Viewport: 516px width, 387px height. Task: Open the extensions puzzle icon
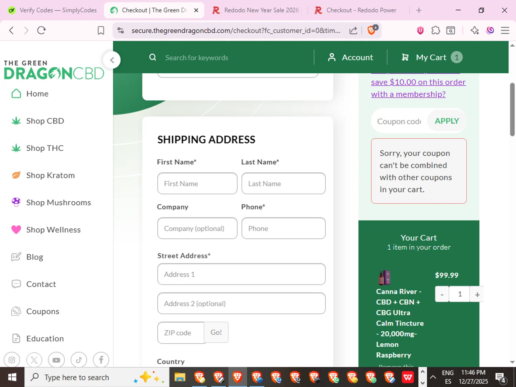pos(436,30)
